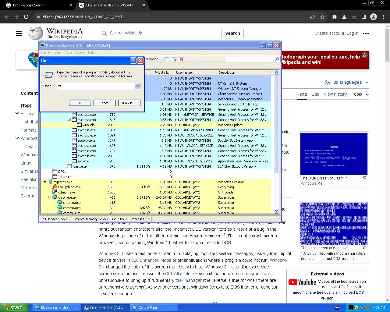This screenshot has width=390, height=312.
Task: Click Browse... in the Run dialog
Action: pyautogui.click(x=129, y=103)
